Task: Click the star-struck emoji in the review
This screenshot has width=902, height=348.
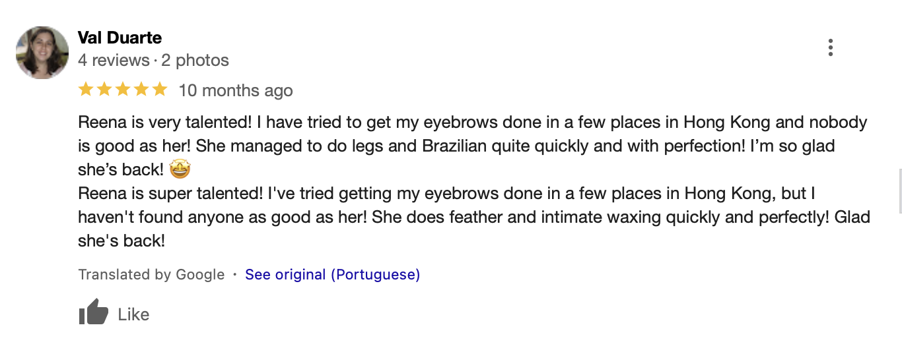Action: 180,169
